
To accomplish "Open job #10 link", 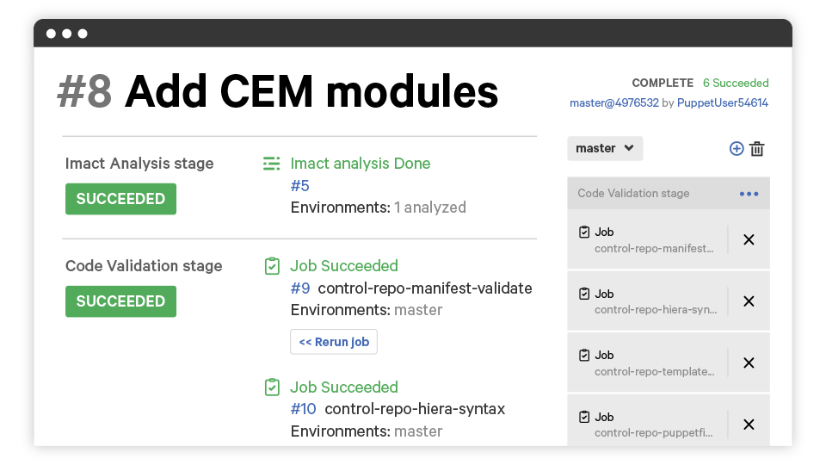I will pyautogui.click(x=303, y=409).
